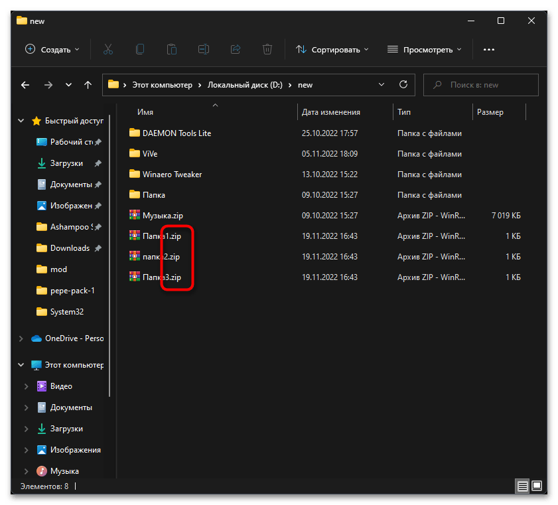The height and width of the screenshot is (505, 558).
Task: Switch to large thumbnails view icon
Action: [x=537, y=486]
